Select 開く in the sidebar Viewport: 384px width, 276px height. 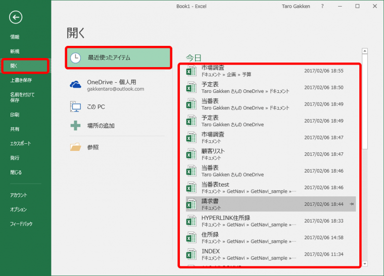click(x=25, y=66)
